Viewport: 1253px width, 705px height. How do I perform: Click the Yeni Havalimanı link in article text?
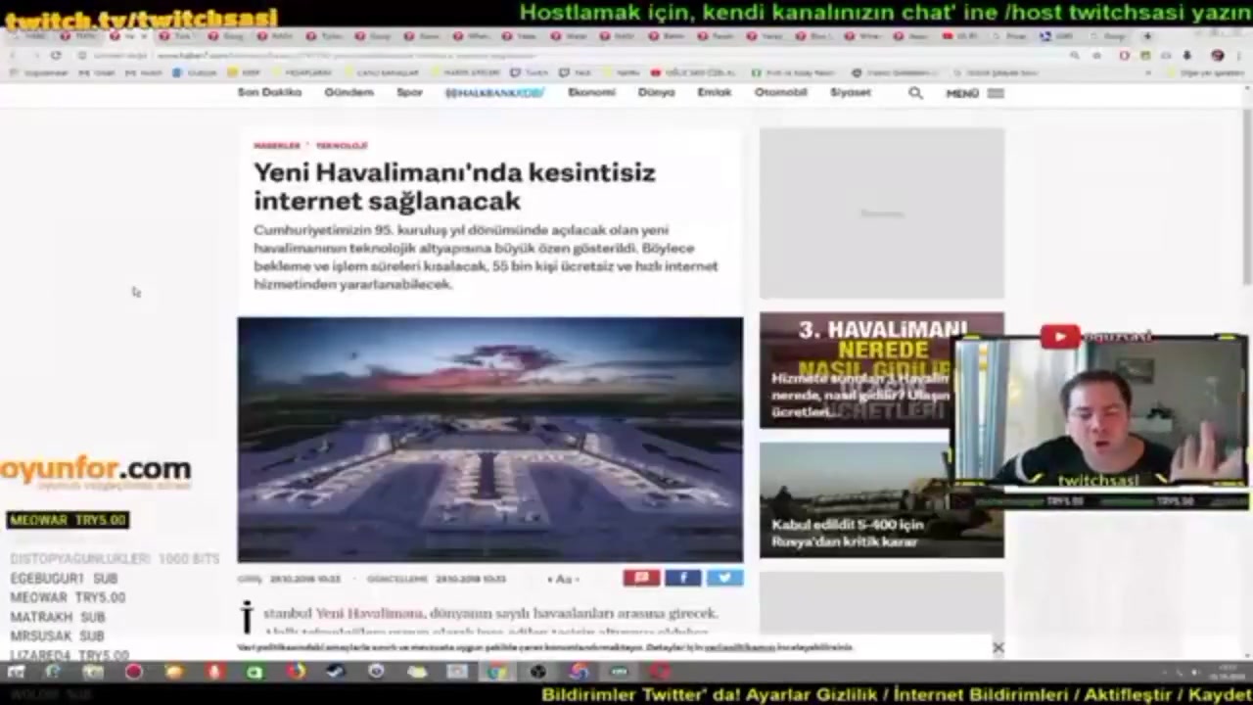point(369,613)
